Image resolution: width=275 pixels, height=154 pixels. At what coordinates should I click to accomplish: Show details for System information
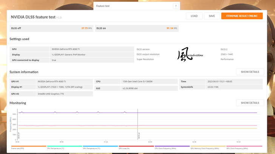(x=250, y=72)
